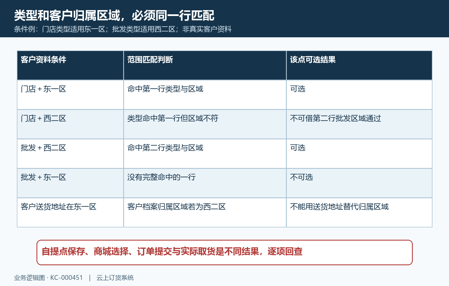Select the cell 门店 + 东一区
The image size is (449, 286).
(x=70, y=95)
